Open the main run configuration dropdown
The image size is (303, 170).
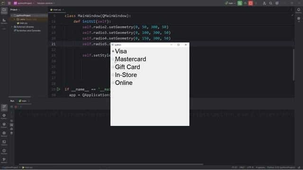click(231, 3)
